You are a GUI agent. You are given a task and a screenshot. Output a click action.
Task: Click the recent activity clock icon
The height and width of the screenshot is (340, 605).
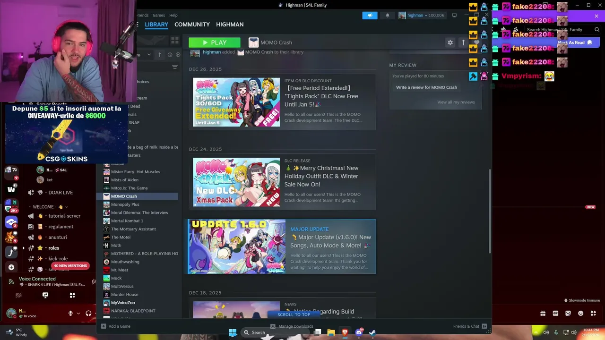pos(170,55)
